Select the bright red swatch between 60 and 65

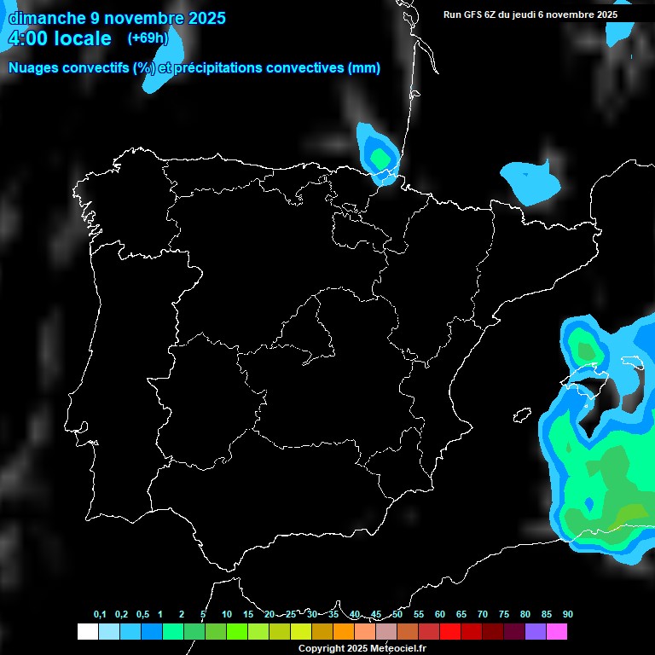pyautogui.click(x=450, y=631)
